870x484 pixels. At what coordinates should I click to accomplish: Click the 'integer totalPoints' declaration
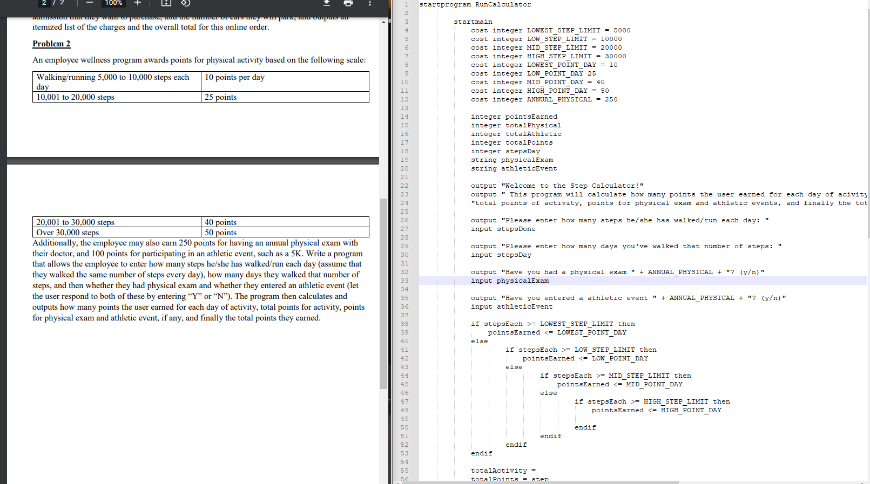coord(512,142)
